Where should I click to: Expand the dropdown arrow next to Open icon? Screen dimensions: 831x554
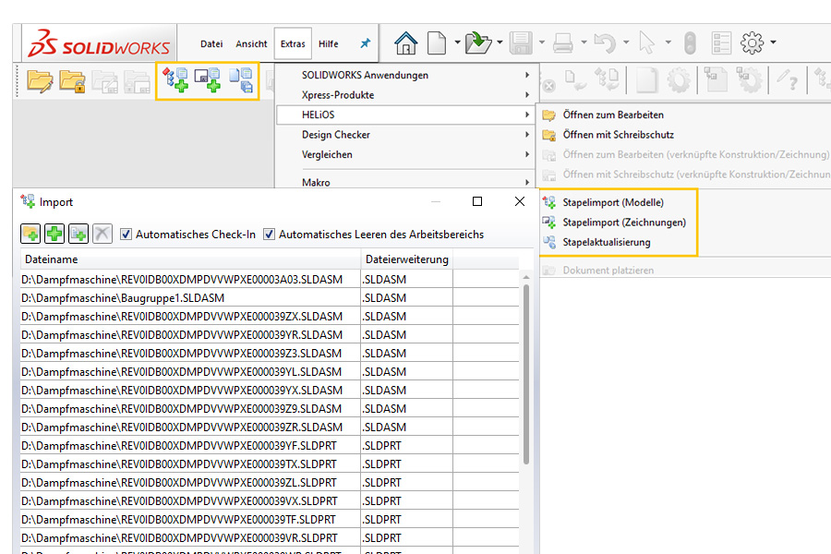[x=500, y=43]
